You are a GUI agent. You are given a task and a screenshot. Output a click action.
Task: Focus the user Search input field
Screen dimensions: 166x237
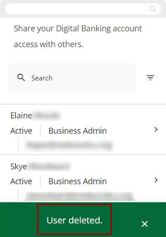(x=72, y=78)
